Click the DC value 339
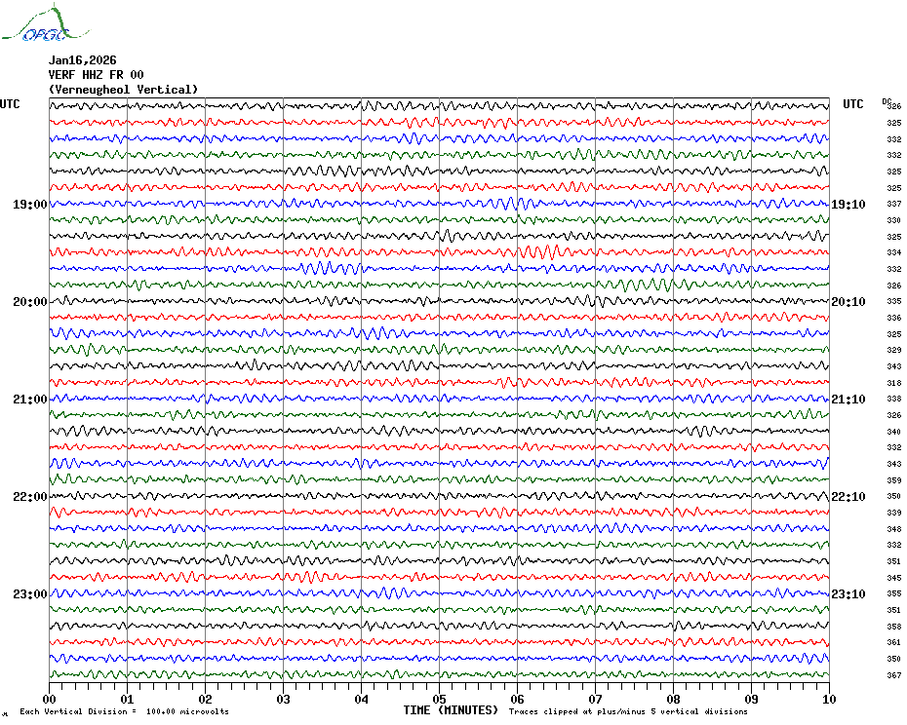Screen dimensions: 907x725 [x=894, y=513]
